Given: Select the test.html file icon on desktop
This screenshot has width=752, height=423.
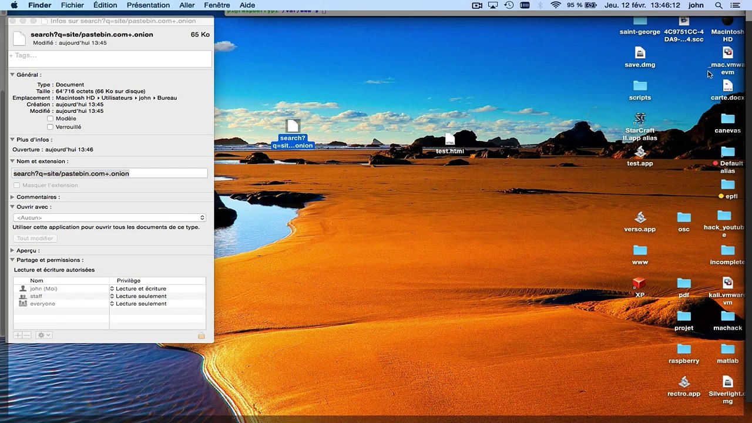Looking at the screenshot, I should coord(449,140).
